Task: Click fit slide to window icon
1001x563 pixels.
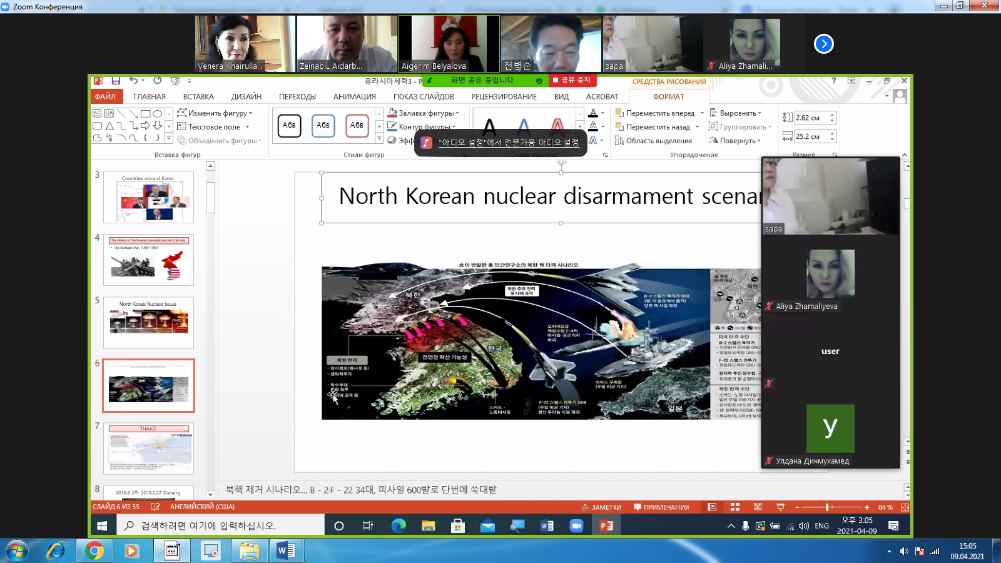Action: coord(905,507)
